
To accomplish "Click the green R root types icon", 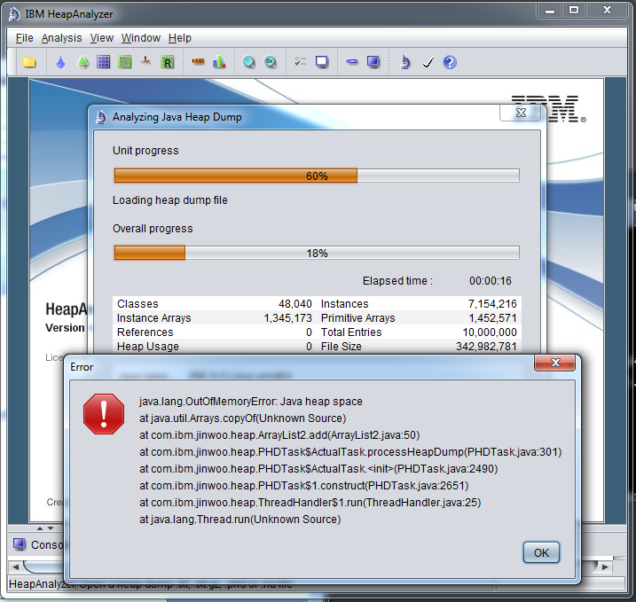I will click(x=167, y=62).
